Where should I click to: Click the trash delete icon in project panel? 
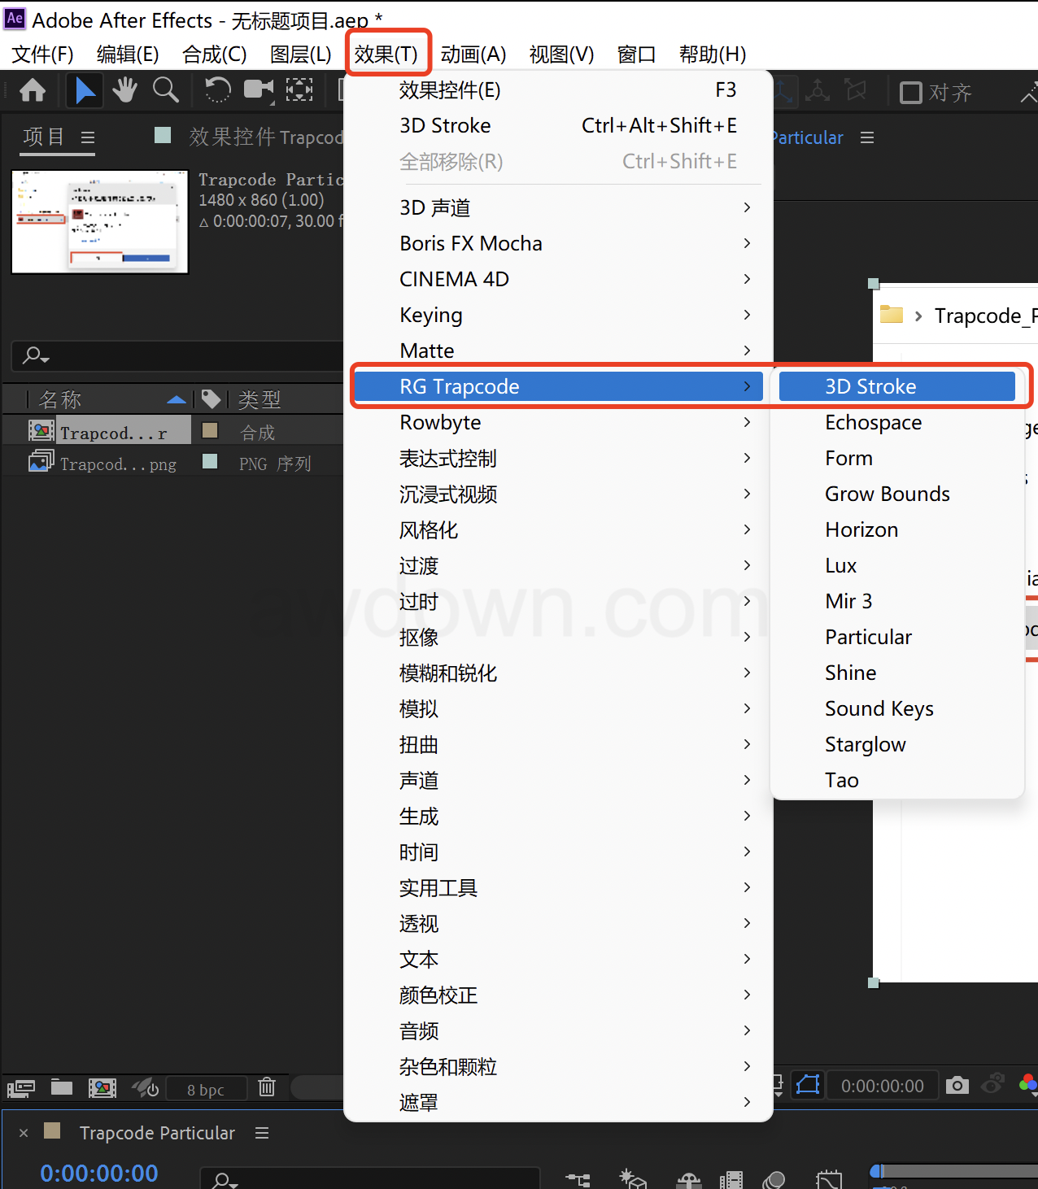tap(267, 1087)
